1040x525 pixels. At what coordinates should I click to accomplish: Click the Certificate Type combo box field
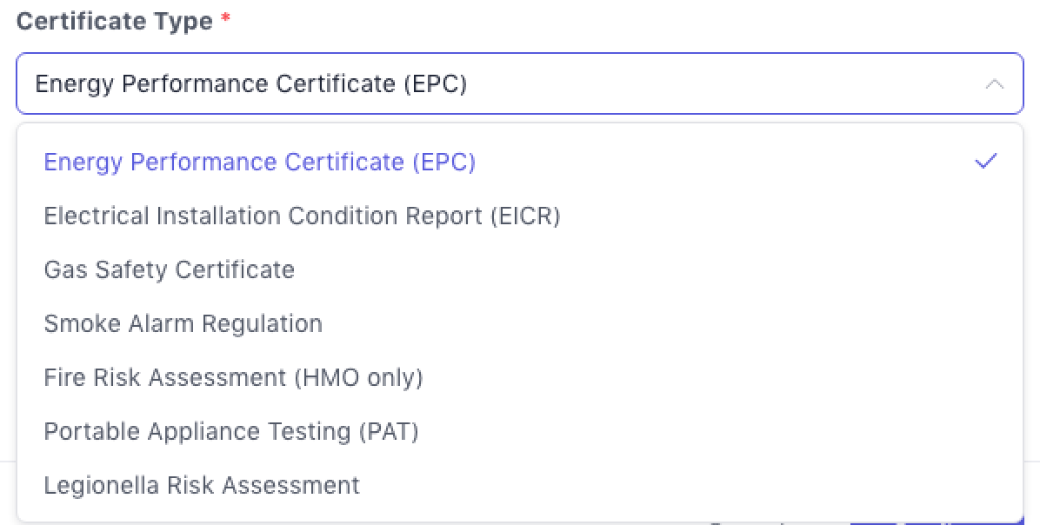(x=519, y=84)
